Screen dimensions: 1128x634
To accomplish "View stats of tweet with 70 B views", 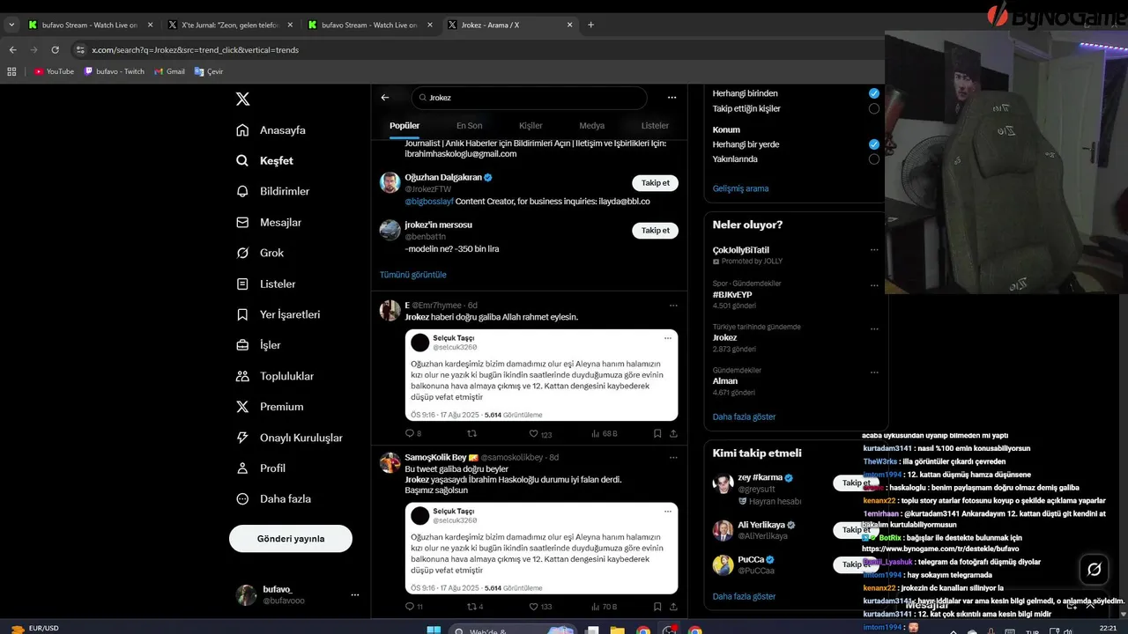I will (605, 607).
